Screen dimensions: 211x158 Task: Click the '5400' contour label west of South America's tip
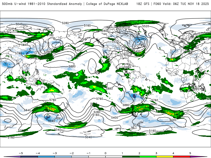coord(114,117)
